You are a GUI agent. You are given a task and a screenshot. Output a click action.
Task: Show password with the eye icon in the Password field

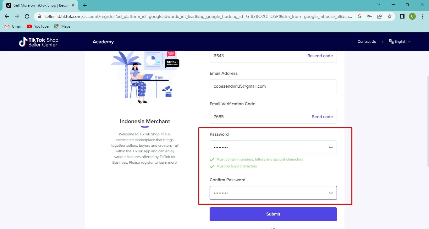click(x=331, y=147)
